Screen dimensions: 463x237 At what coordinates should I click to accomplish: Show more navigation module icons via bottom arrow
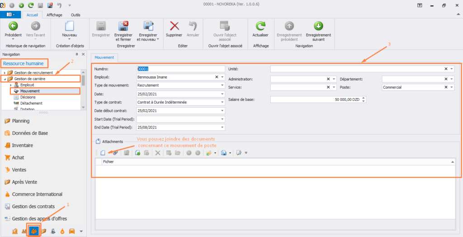click(x=81, y=232)
